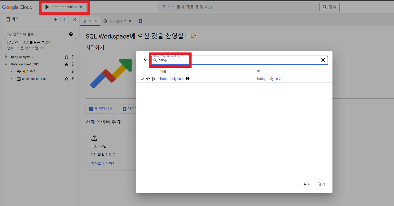This screenshot has width=394, height=206.
Task: Collapse the fluted-airline-109810 tree node
Action: coord(6,64)
